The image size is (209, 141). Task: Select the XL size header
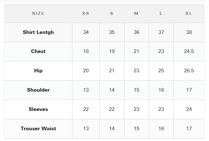click(x=189, y=14)
